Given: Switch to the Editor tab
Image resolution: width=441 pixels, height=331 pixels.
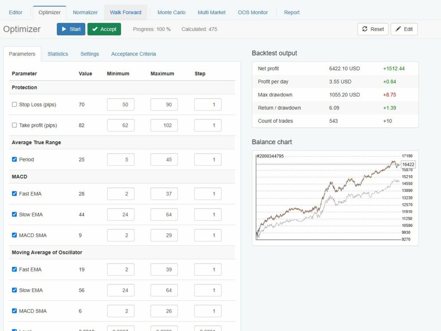Looking at the screenshot, I should 16,12.
